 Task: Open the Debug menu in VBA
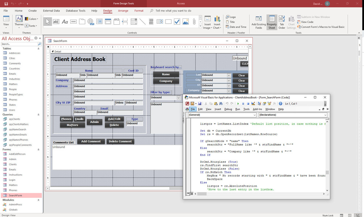click(x=228, y=109)
